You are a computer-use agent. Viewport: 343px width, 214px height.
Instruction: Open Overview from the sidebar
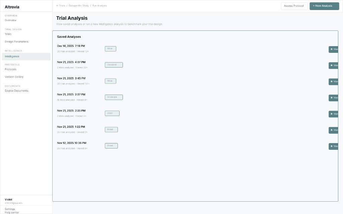click(10, 20)
